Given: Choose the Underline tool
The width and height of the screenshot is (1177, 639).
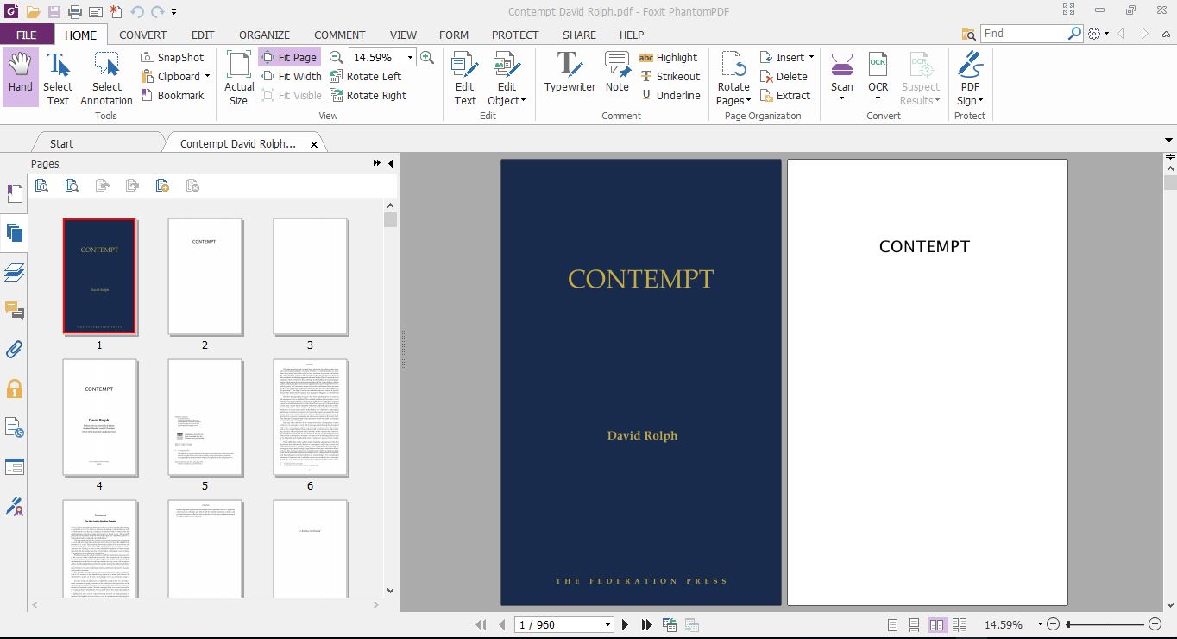Looking at the screenshot, I should [x=670, y=95].
